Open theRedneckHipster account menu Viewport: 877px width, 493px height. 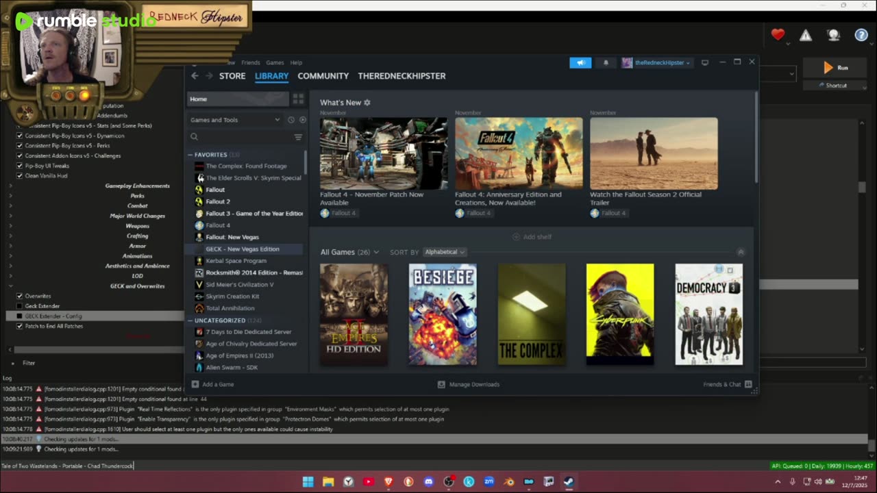656,63
